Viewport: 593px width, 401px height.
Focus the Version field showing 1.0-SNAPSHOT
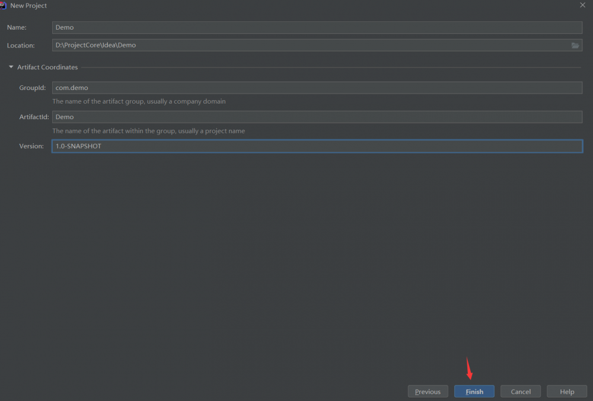pos(317,146)
